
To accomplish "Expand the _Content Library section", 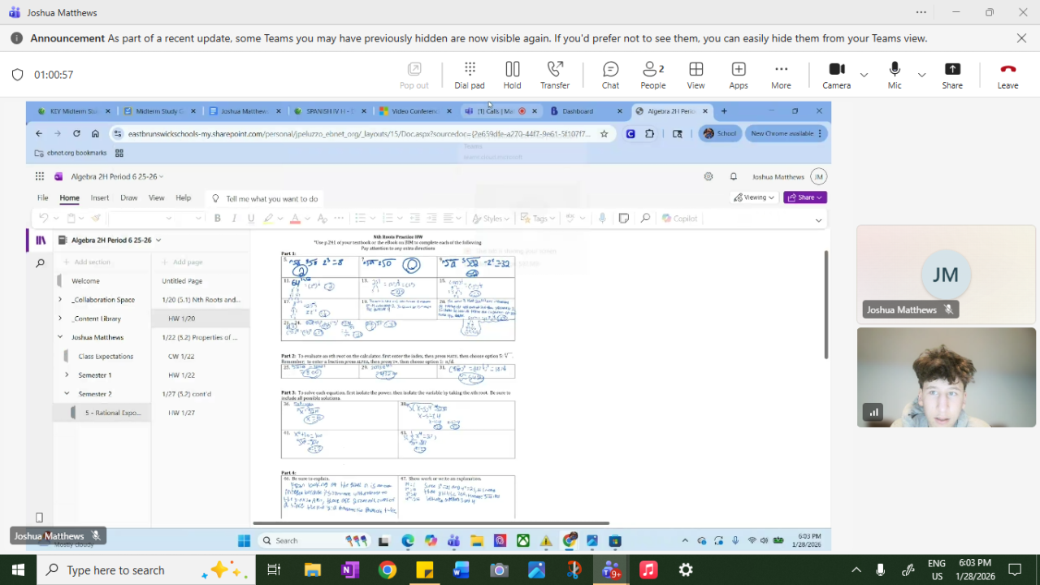I will pyautogui.click(x=60, y=318).
